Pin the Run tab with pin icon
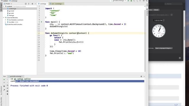The image size is (189, 106). [4, 90]
